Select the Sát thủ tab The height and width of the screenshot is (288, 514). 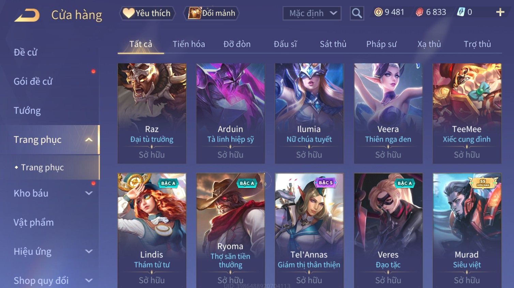[x=333, y=44]
